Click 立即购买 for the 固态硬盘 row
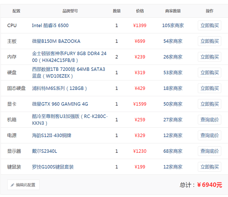The width and height of the screenshot is (228, 197). tap(209, 88)
